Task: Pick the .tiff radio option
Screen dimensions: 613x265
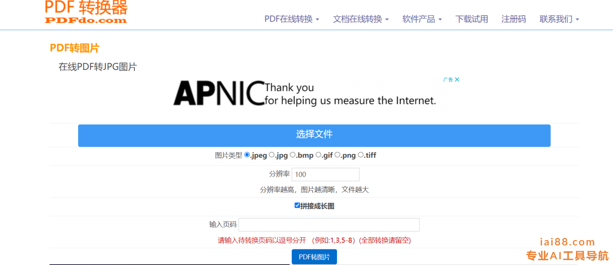Action: click(x=361, y=155)
